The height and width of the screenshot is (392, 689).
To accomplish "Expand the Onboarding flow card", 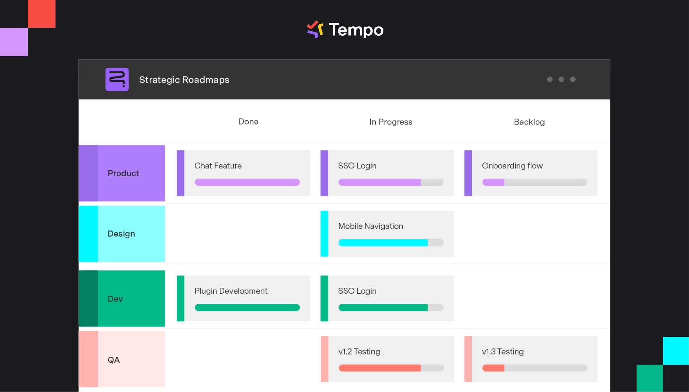I will point(530,173).
